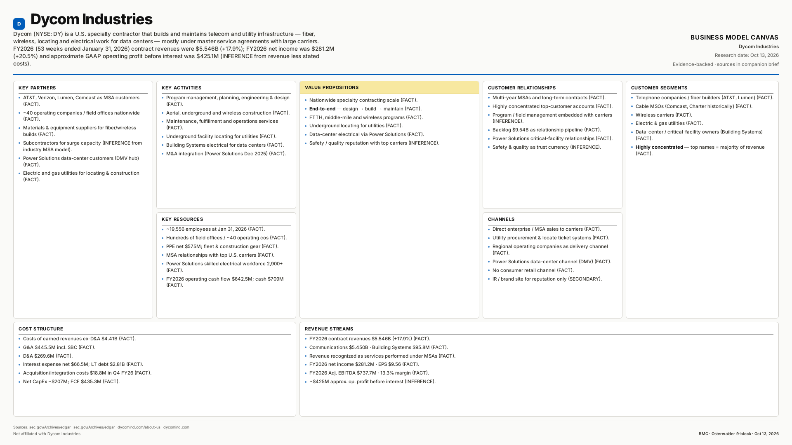Select the Key Activities heading
The height and width of the screenshot is (445, 792).
[181, 88]
